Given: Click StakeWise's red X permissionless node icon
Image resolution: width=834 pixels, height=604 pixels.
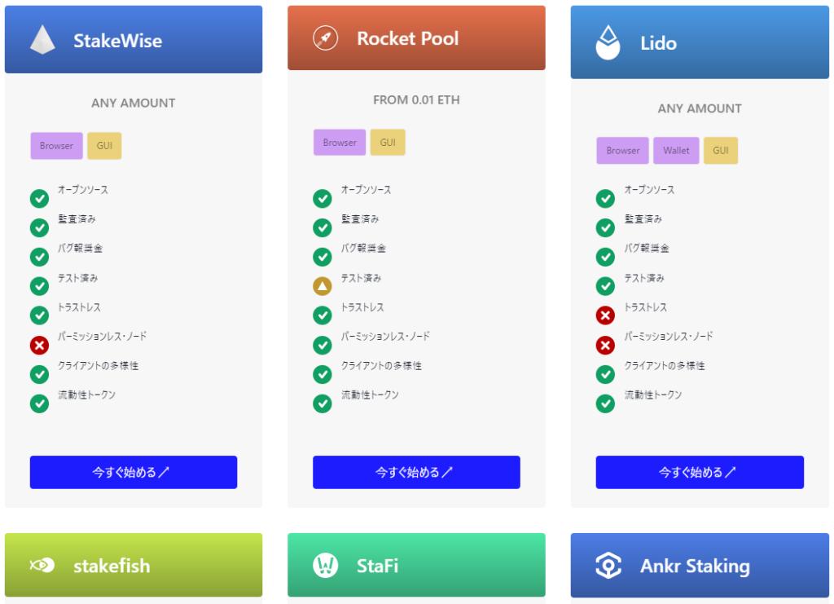Looking at the screenshot, I should [39, 346].
